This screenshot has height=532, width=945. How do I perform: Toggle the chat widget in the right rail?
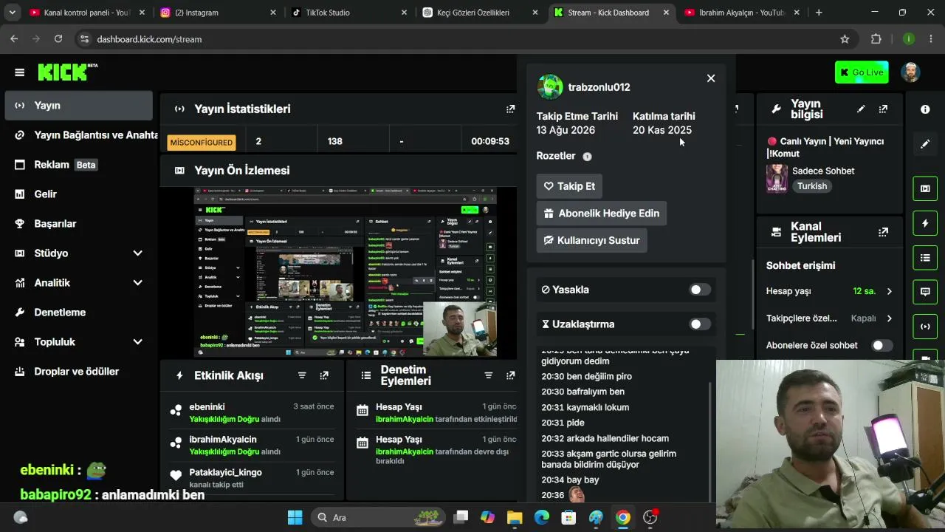pos(925,292)
